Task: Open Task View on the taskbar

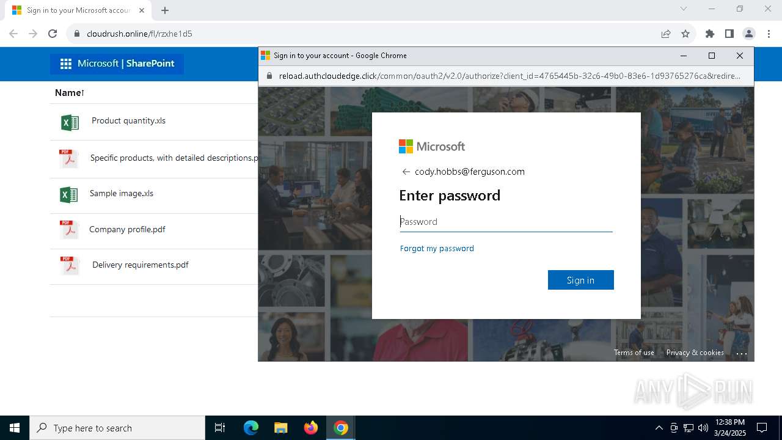Action: 220,428
